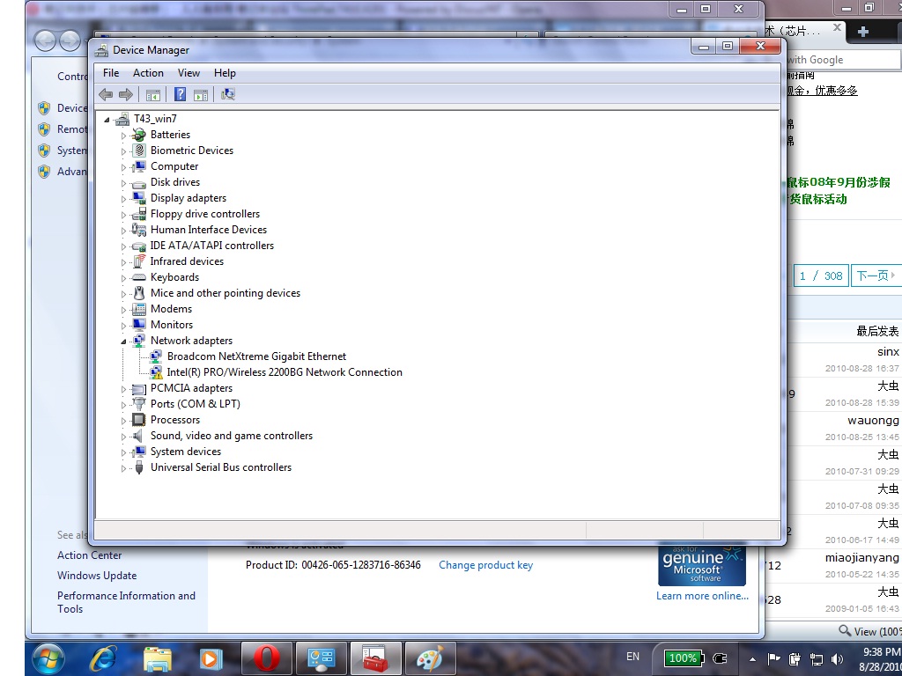
Task: Expand the Computer node arrow
Action: 123,167
